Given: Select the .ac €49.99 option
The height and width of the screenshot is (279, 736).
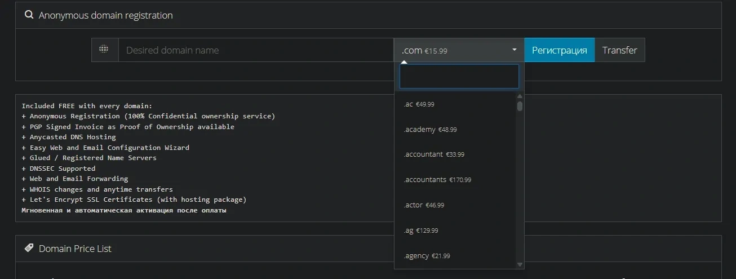Looking at the screenshot, I should pyautogui.click(x=419, y=104).
